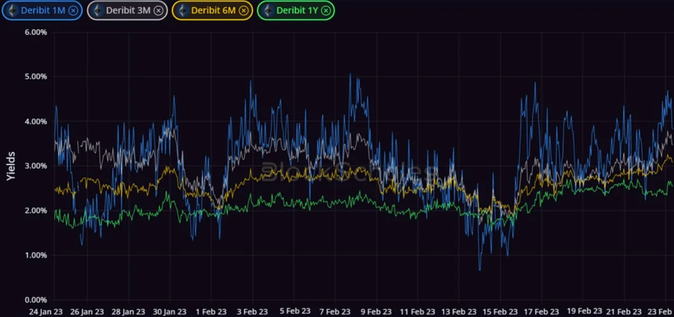Click the Ethereum icon in Deribit 1M chip
This screenshot has width=674, height=317.
[12, 10]
